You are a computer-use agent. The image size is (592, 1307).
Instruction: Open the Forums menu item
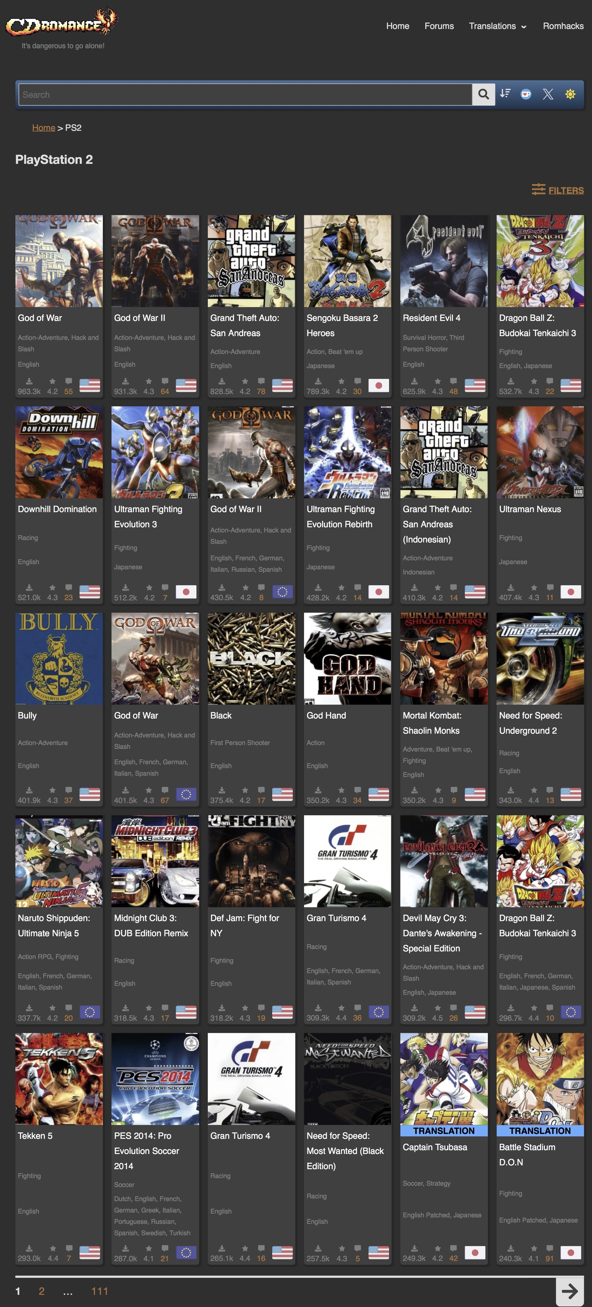tap(439, 26)
